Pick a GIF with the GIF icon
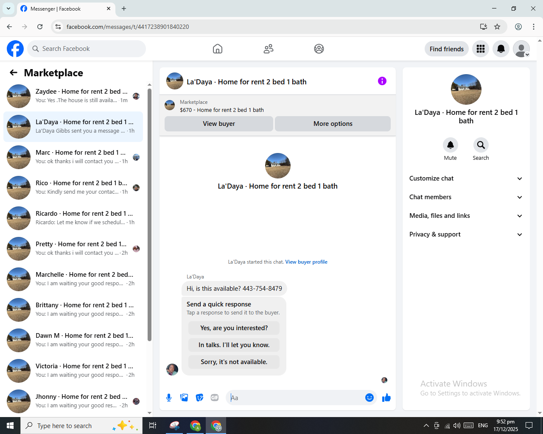This screenshot has width=543, height=434. pos(215,398)
